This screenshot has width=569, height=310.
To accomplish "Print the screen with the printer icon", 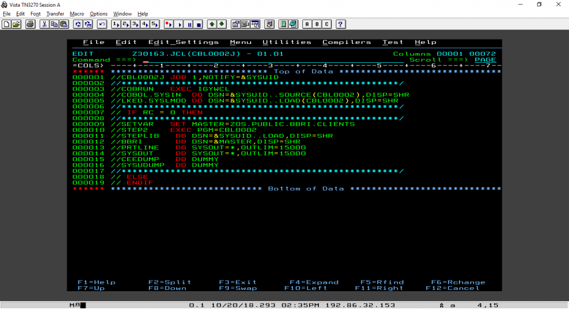I will pos(31,24).
